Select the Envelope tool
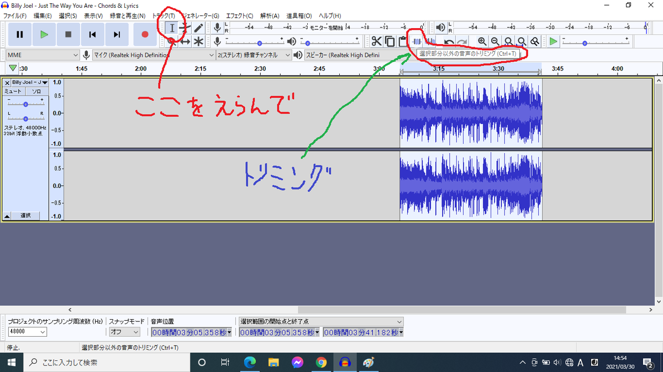Image resolution: width=663 pixels, height=372 pixels. (x=185, y=28)
